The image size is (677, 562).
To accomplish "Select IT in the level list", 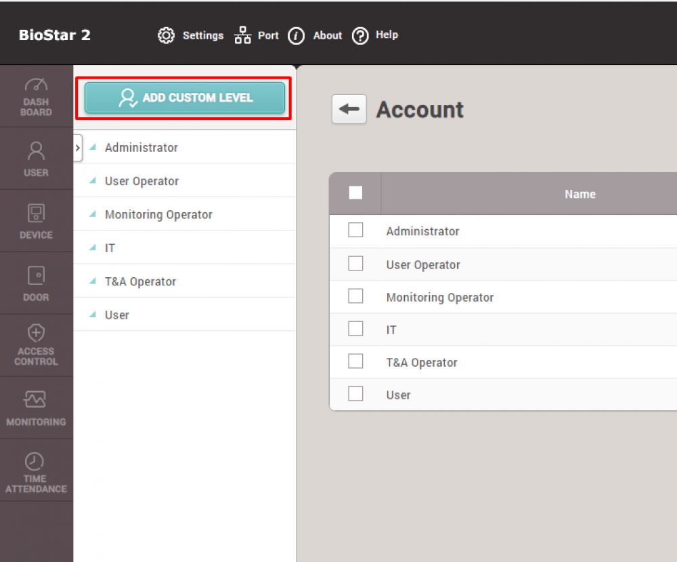I will (110, 248).
